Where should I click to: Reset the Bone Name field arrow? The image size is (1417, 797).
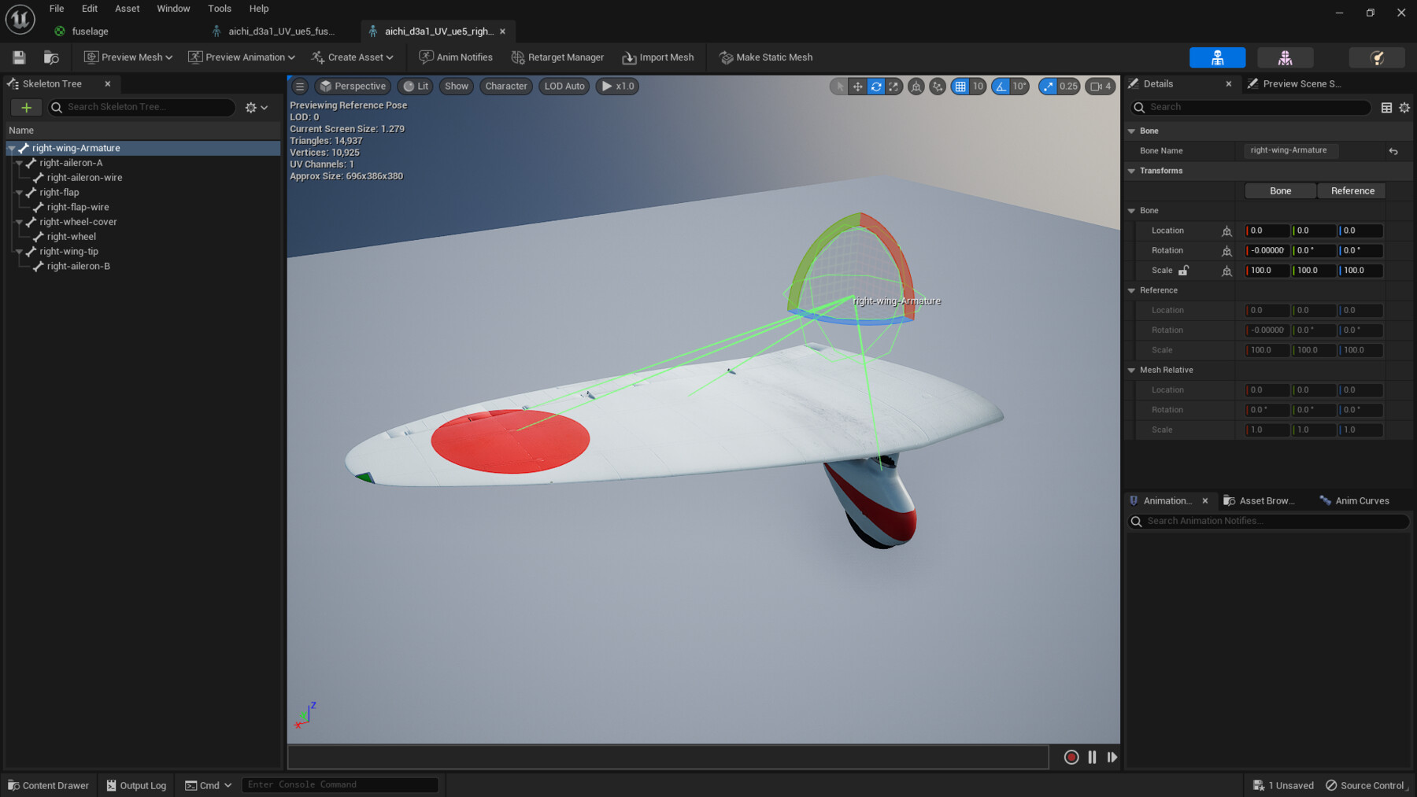1393,151
